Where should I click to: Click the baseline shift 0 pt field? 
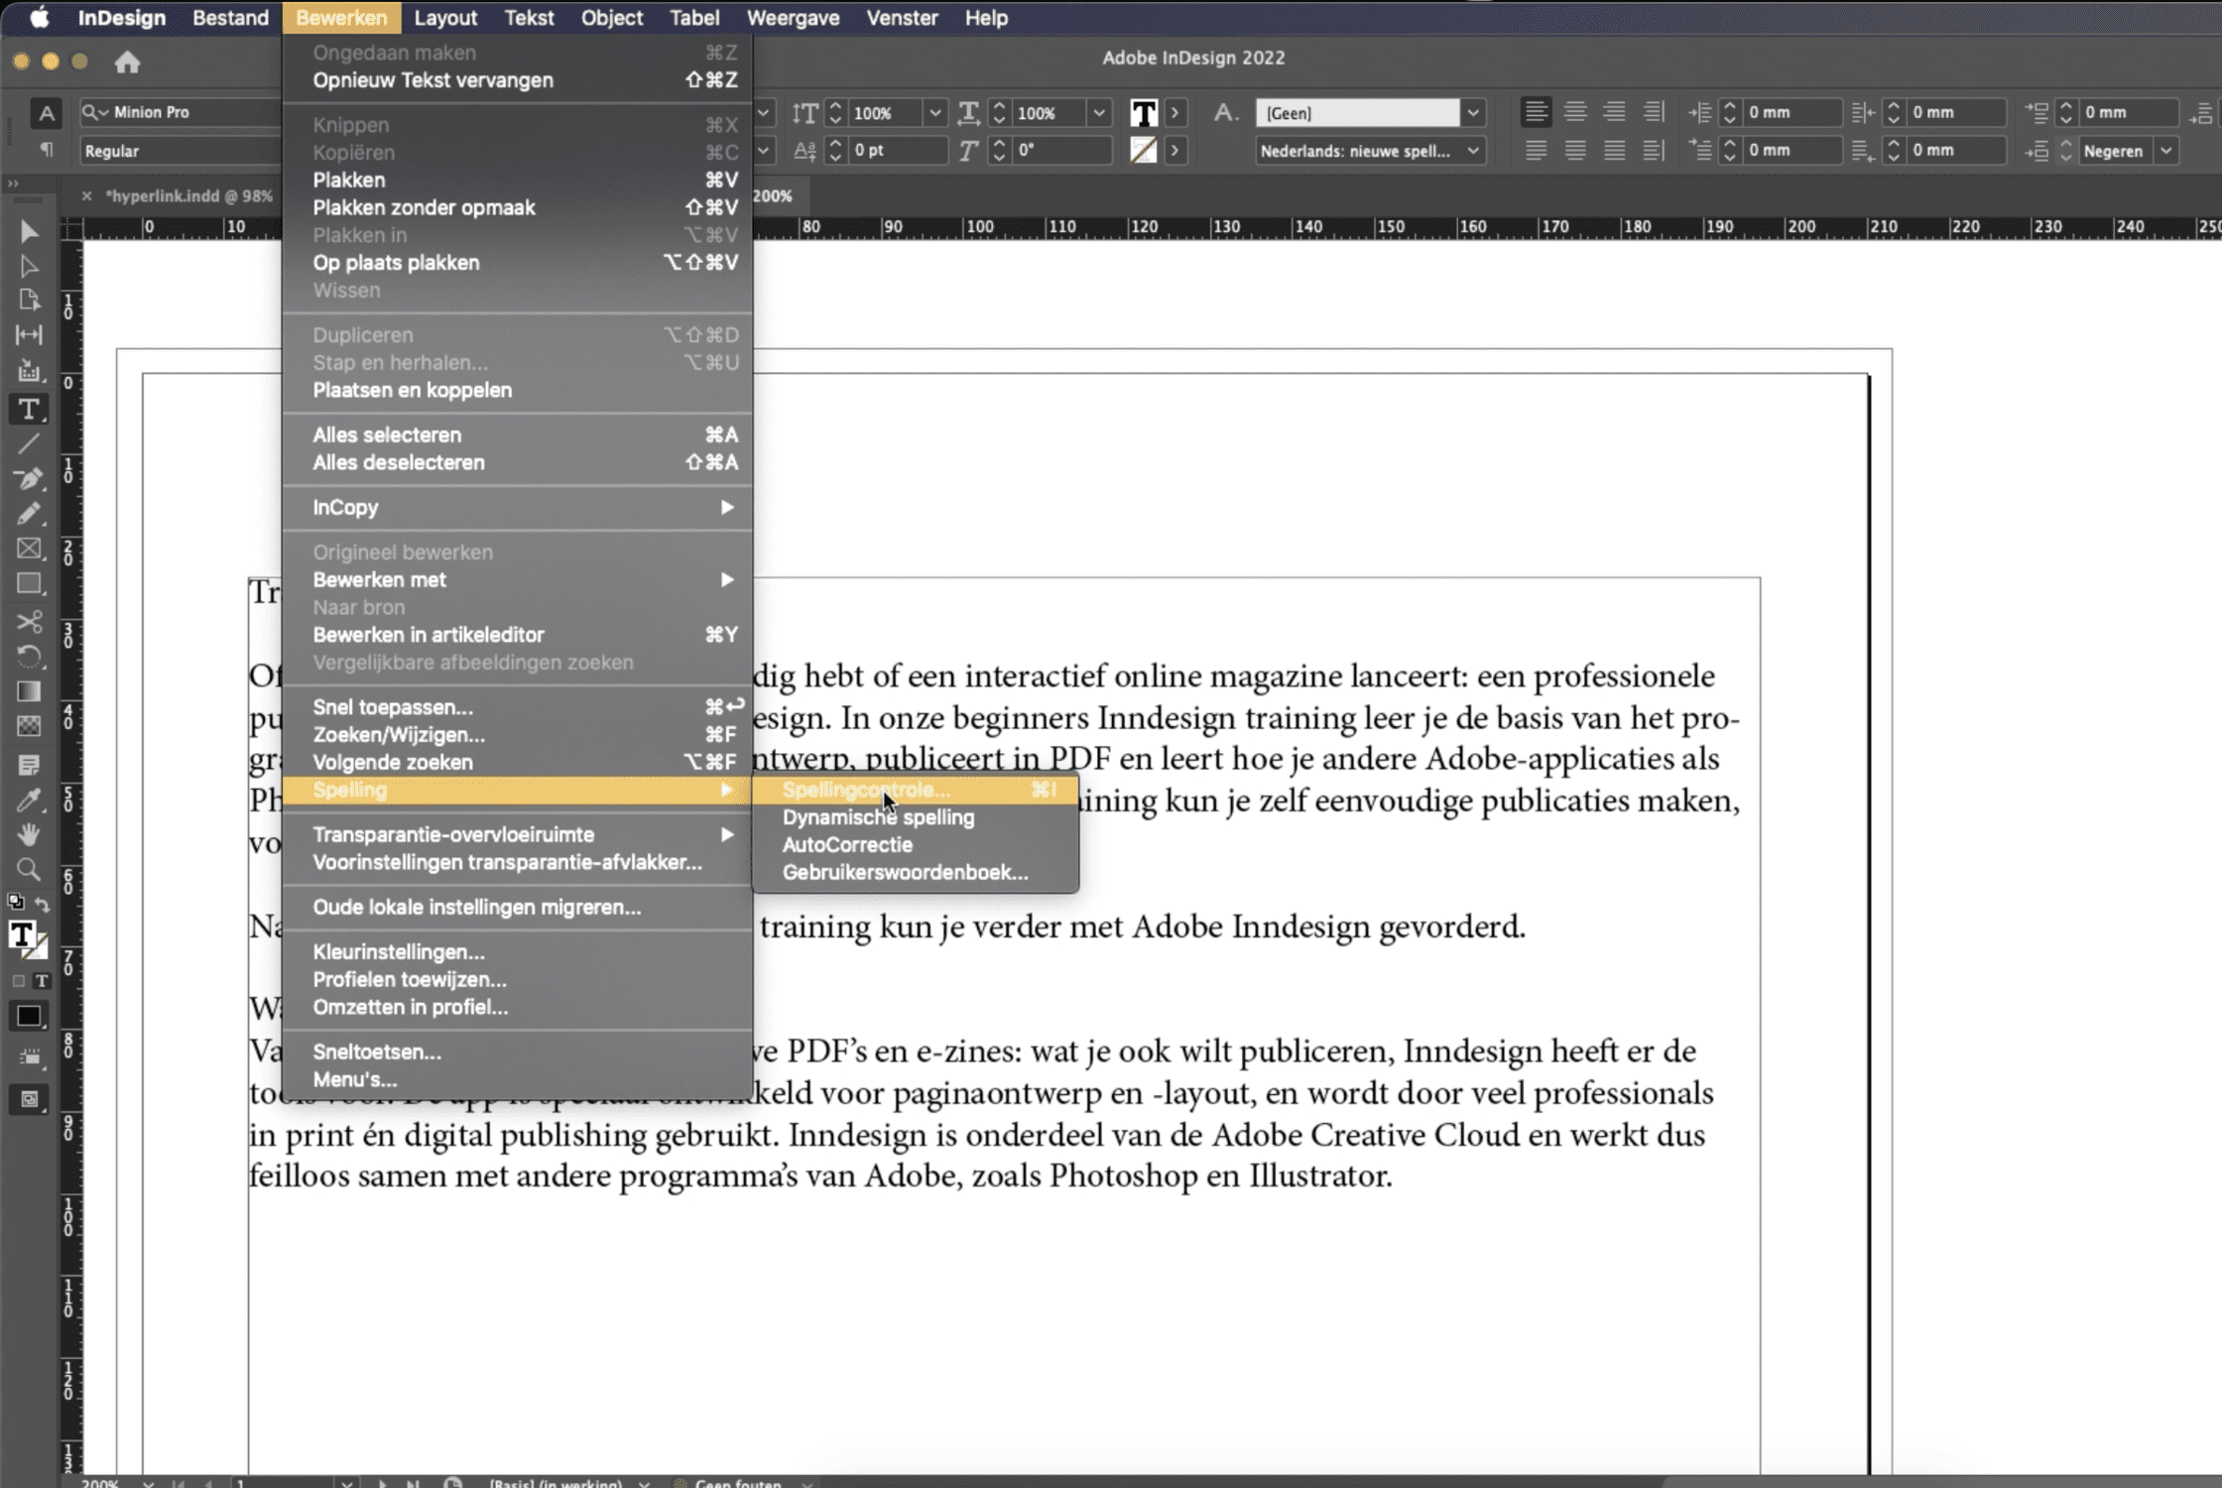(899, 151)
